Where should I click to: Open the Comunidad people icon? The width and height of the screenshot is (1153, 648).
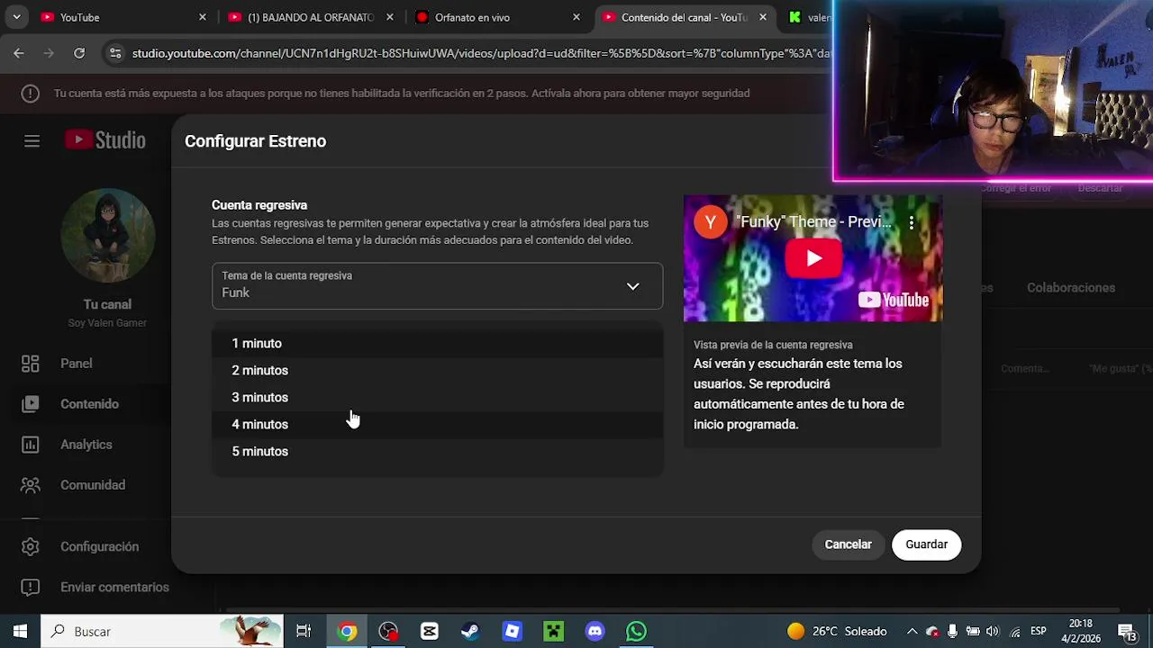[x=31, y=485]
